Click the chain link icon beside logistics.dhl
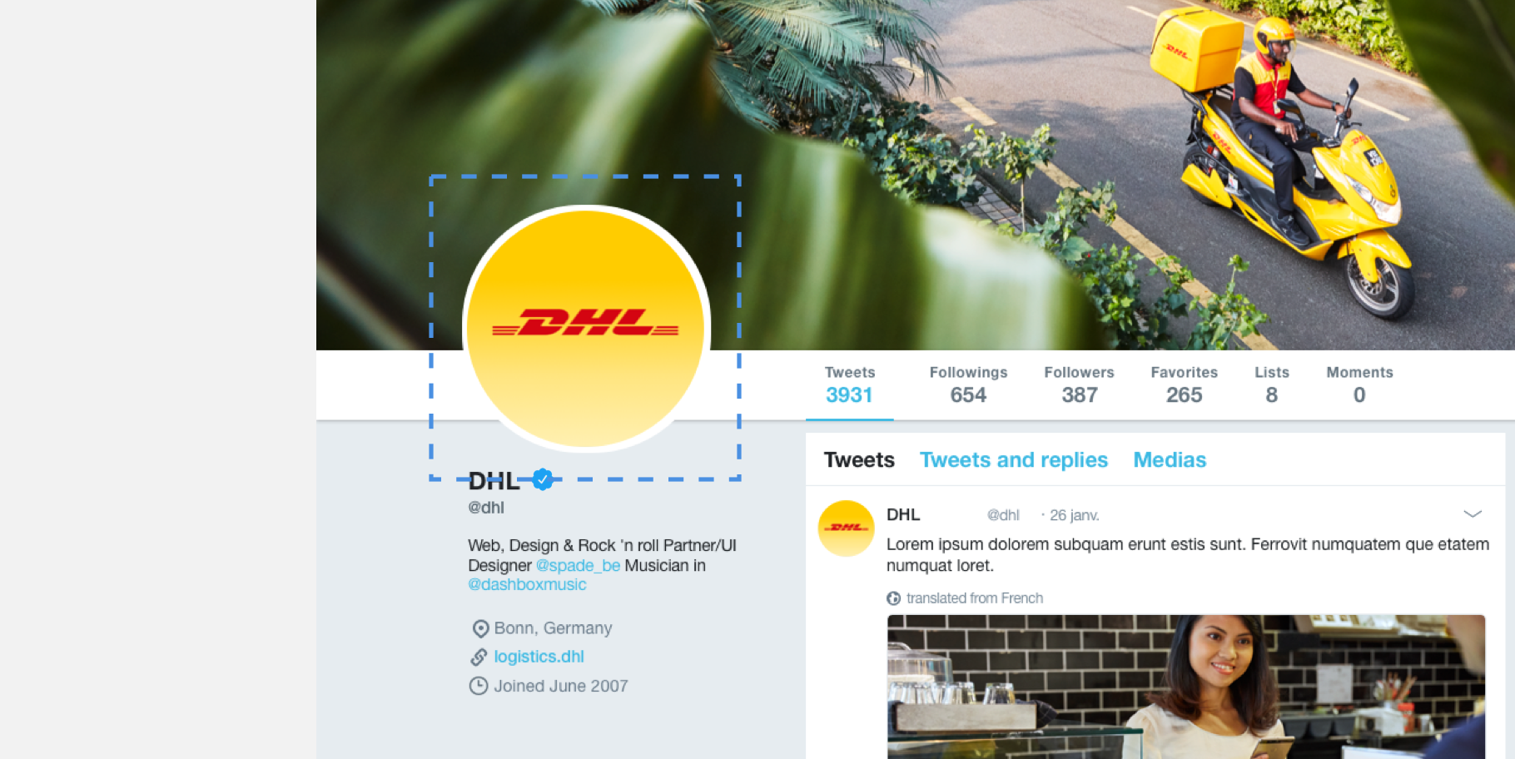1515x759 pixels. point(479,657)
